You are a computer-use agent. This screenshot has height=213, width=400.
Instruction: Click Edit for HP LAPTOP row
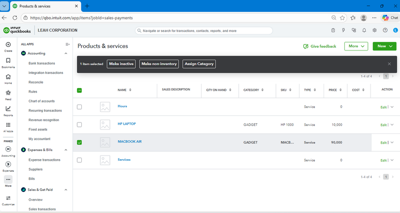pyautogui.click(x=383, y=125)
